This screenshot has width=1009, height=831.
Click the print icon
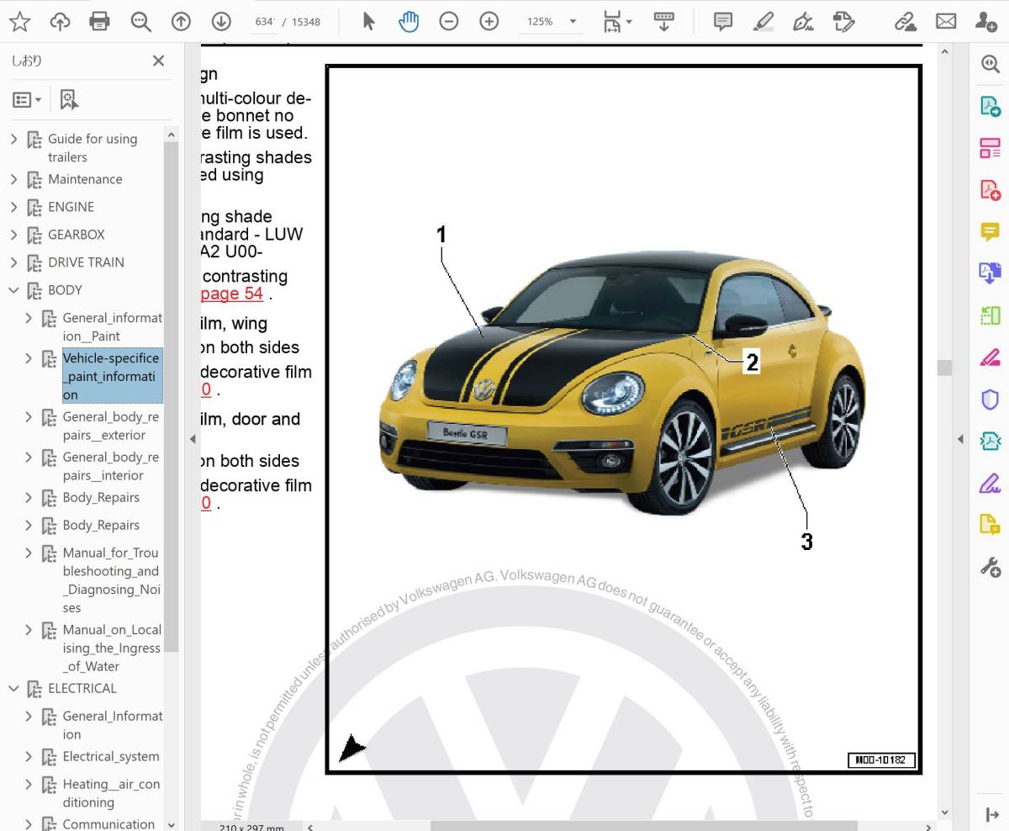[x=99, y=21]
